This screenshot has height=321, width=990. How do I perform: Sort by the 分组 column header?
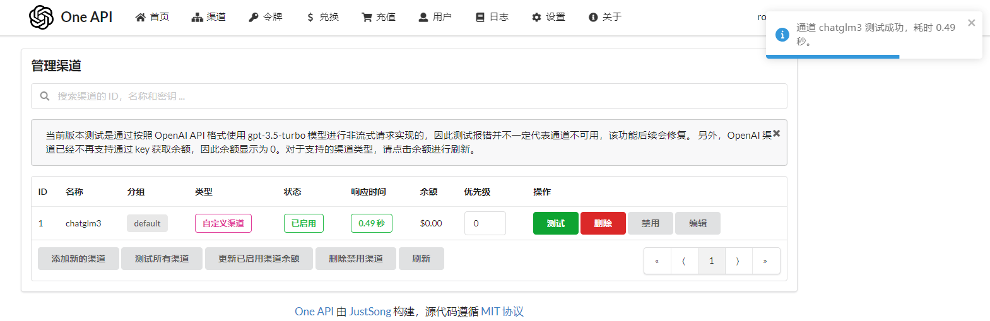(x=136, y=192)
